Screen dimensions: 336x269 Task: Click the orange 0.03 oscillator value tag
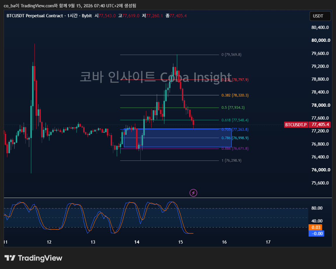click(x=316, y=227)
